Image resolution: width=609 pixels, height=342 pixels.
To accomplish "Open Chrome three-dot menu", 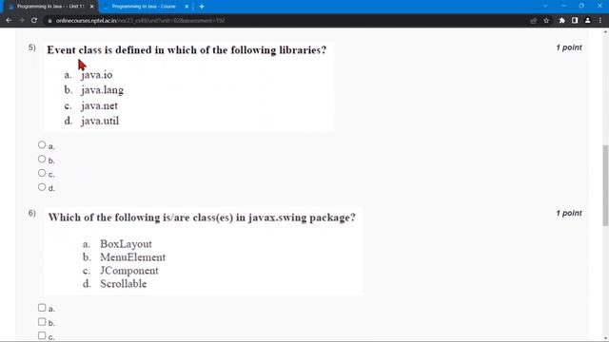I will (600, 21).
